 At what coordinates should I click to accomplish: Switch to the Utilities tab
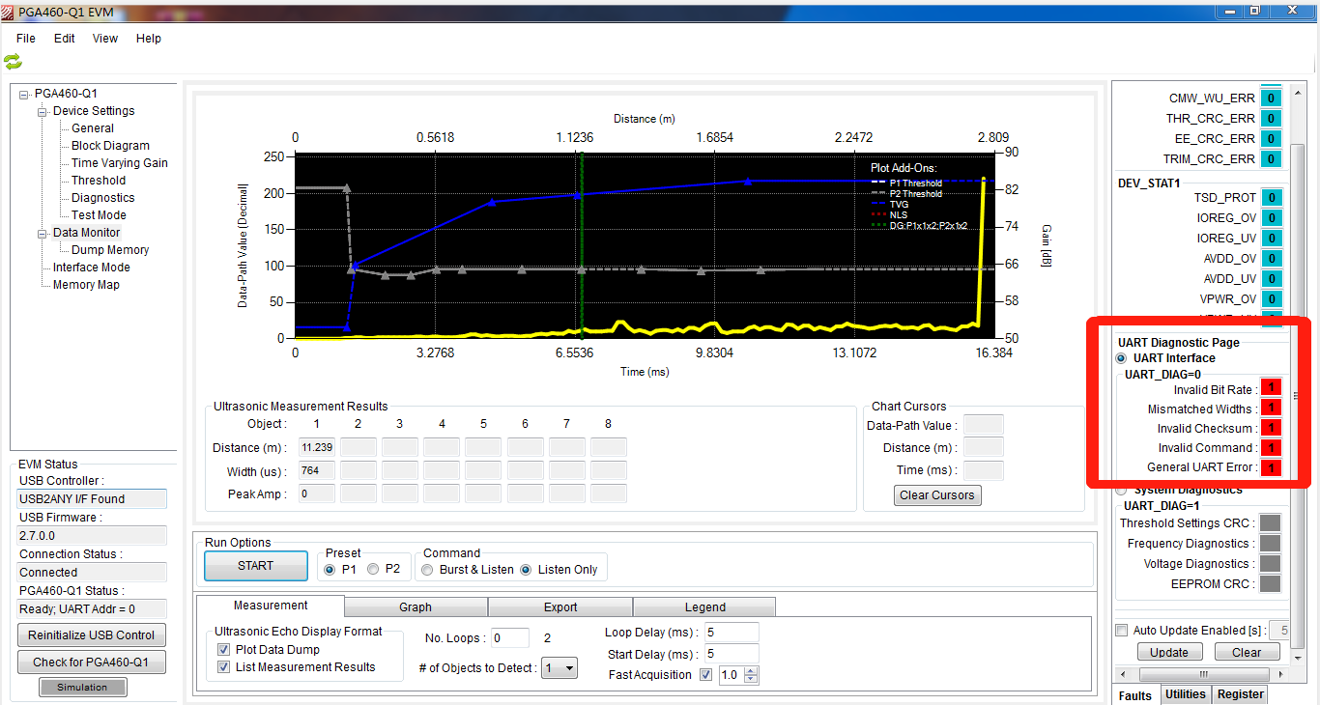click(1185, 693)
